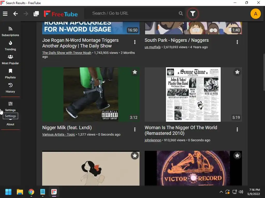This screenshot has width=265, height=198.
Task: Open the volume control in system tray
Action: pos(241,192)
